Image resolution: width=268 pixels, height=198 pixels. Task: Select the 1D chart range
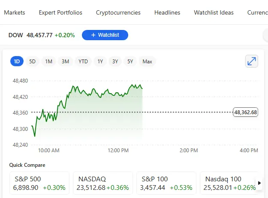[x=17, y=62]
